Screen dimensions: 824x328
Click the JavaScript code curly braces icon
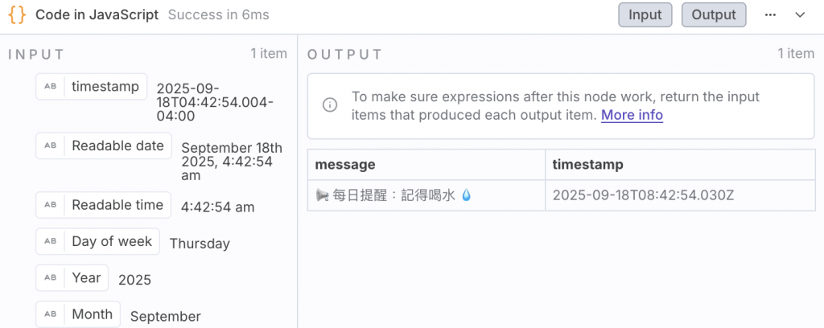click(16, 15)
